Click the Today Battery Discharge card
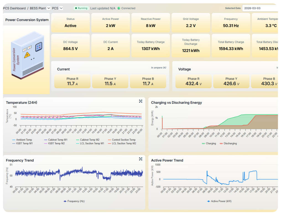 pos(191,45)
